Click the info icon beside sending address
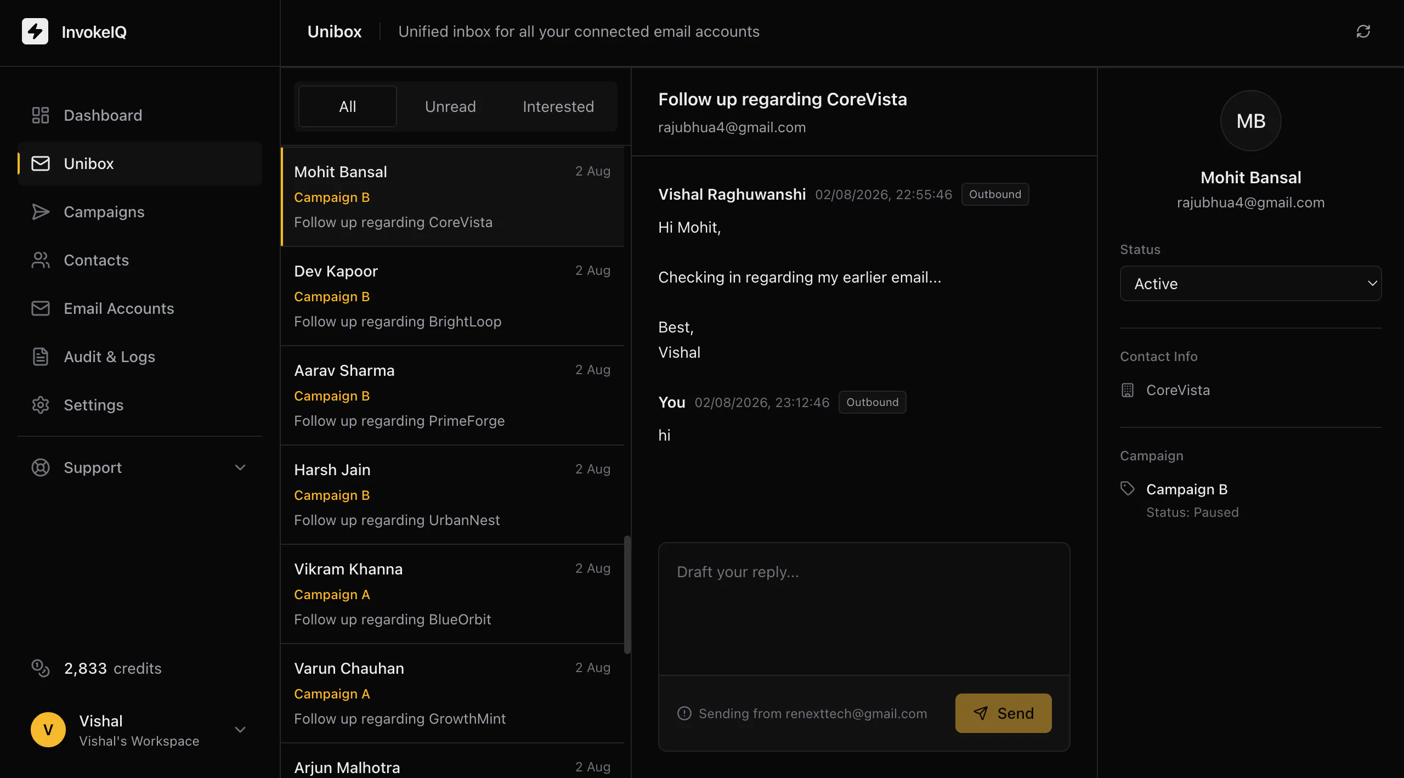 [684, 713]
